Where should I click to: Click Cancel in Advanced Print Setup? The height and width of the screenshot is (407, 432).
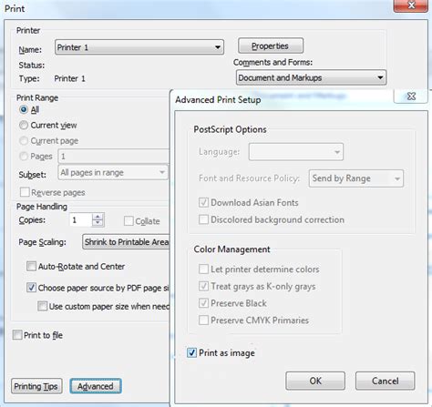pyautogui.click(x=386, y=381)
